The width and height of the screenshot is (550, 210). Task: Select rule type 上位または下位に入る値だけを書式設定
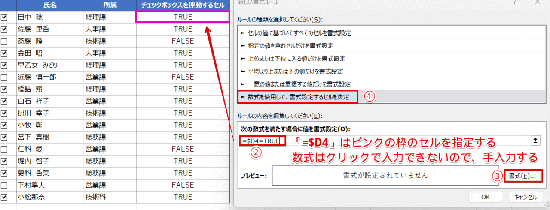tap(391, 58)
